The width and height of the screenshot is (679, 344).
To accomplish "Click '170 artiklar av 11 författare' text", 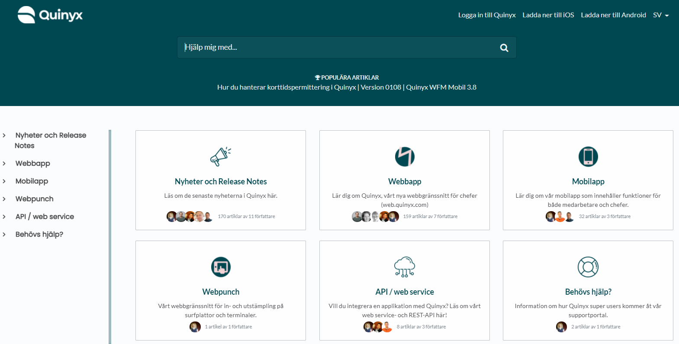I will pyautogui.click(x=246, y=216).
